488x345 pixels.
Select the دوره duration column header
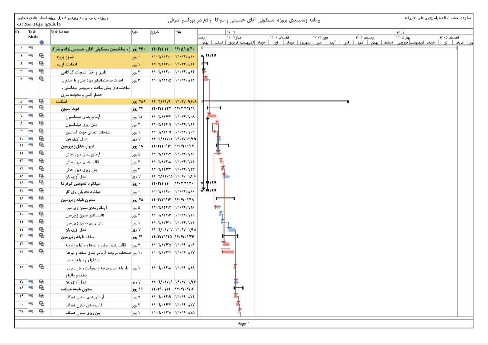tap(135, 32)
